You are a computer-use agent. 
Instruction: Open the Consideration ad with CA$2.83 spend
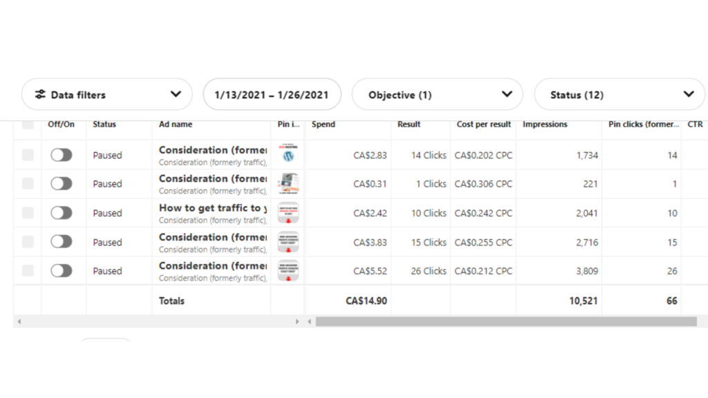pos(213,150)
